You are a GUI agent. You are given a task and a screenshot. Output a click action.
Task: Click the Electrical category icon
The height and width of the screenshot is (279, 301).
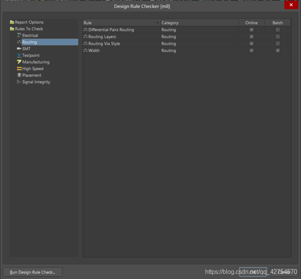(x=19, y=35)
